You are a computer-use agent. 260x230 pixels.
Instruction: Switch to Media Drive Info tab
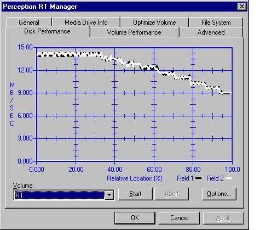pos(86,23)
